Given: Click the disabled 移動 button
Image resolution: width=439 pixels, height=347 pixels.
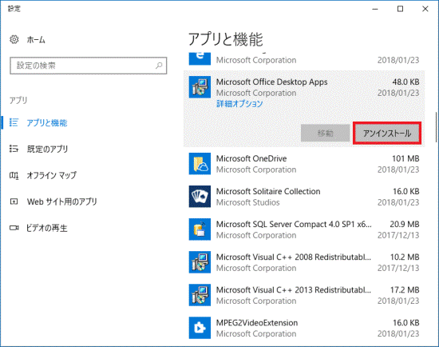Looking at the screenshot, I should click(x=325, y=134).
